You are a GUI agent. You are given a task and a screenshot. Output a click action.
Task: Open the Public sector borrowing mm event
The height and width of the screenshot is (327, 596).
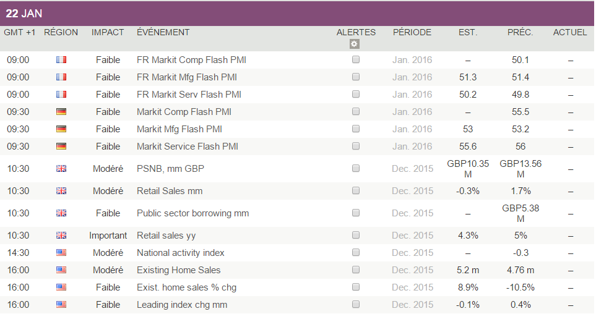[x=192, y=213]
